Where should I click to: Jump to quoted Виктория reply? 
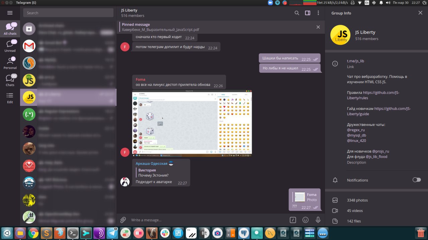click(154, 173)
